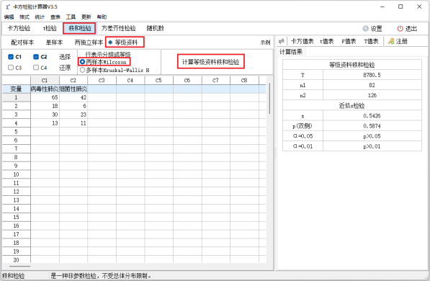Screen dimensions: 430x281
Task: Uncheck the C1 column checkbox
Action: (11, 57)
